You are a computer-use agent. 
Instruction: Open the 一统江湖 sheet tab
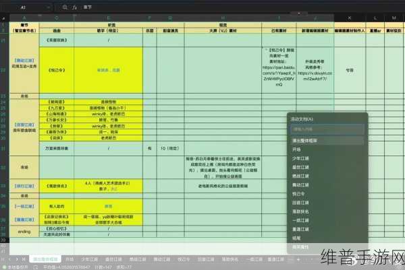254,259
